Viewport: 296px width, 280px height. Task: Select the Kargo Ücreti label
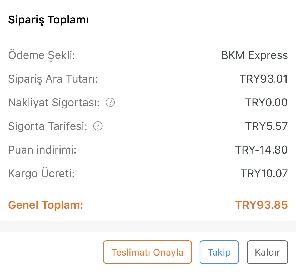pyautogui.click(x=42, y=173)
